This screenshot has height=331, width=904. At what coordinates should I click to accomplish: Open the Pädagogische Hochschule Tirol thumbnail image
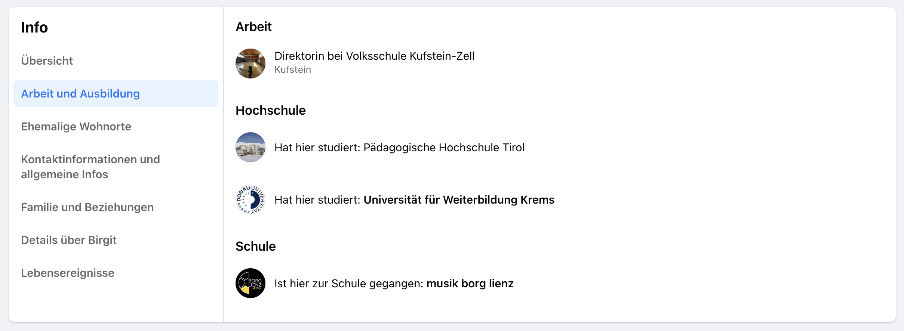pos(250,147)
